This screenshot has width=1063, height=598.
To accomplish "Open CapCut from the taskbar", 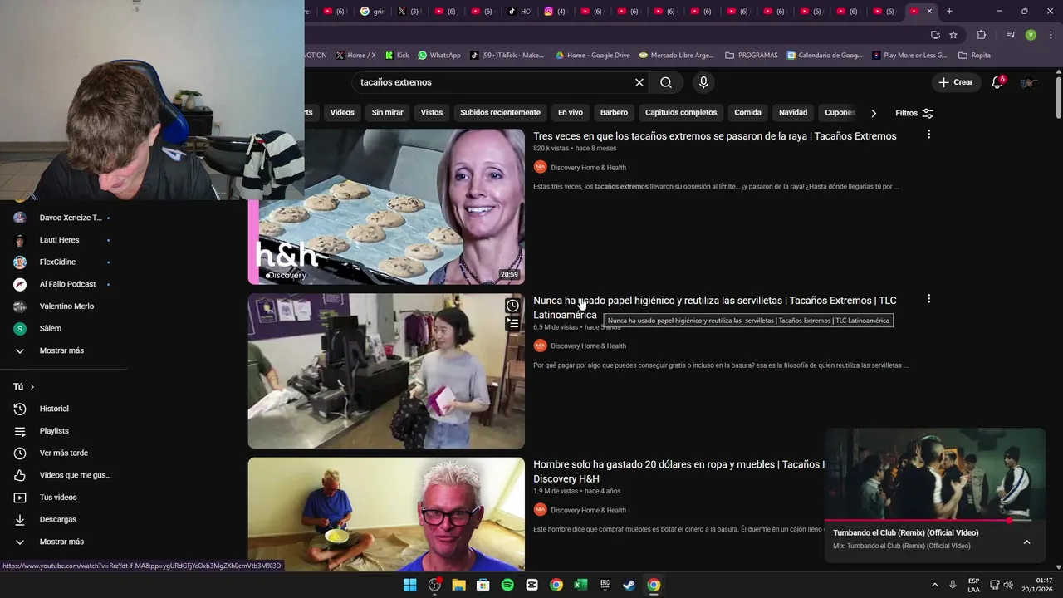I will coord(531,585).
